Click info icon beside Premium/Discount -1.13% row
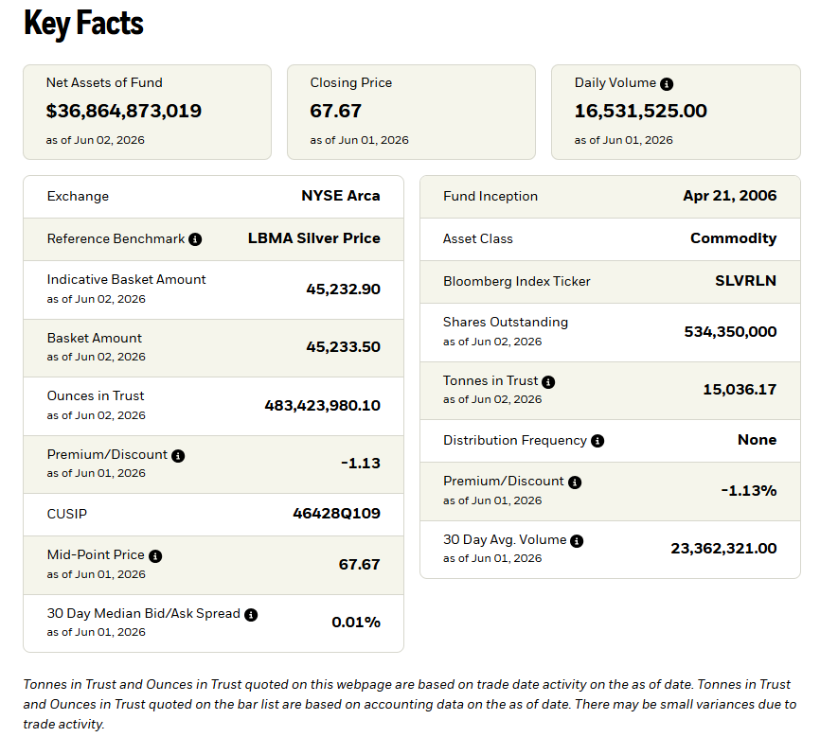838x737 pixels. point(575,483)
